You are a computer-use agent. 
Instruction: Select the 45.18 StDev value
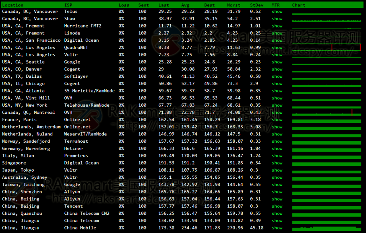pos(257,228)
